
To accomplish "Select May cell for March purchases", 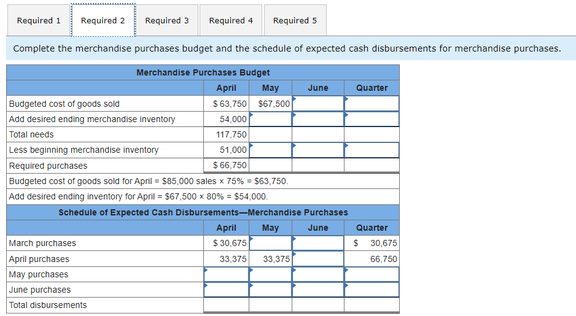I will point(270,243).
